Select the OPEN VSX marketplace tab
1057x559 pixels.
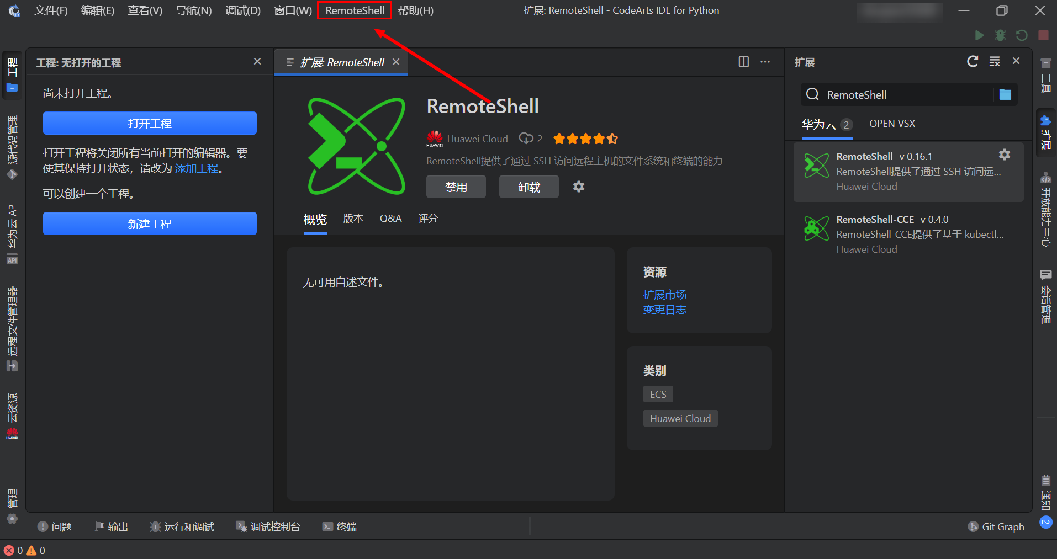(x=892, y=124)
